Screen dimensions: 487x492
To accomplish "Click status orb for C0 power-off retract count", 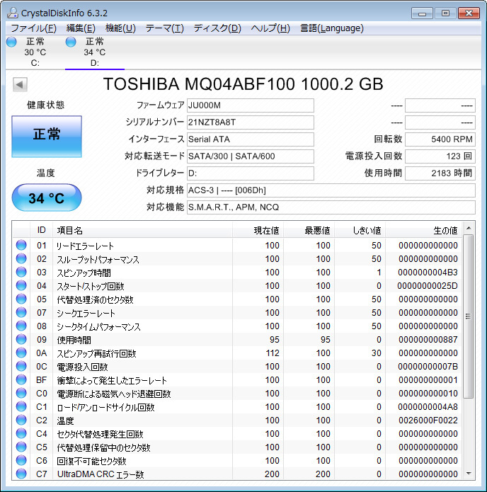I will (x=21, y=393).
